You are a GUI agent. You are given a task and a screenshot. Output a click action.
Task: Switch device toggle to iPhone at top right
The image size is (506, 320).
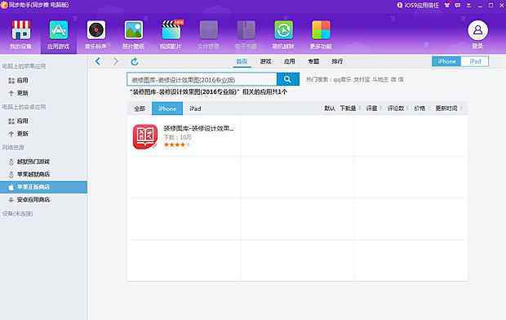point(446,61)
